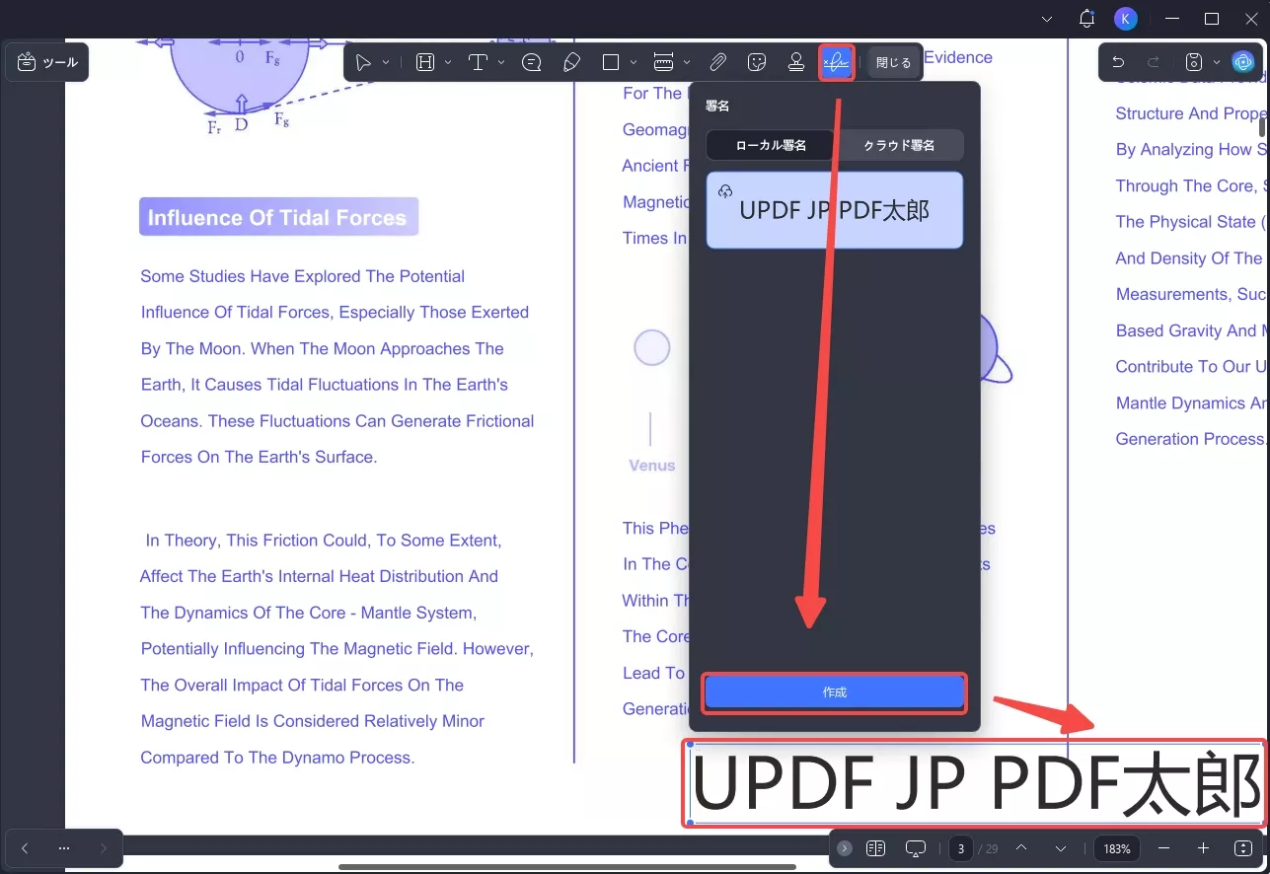This screenshot has height=874, width=1270.
Task: Open the stamp tool
Action: click(x=796, y=63)
